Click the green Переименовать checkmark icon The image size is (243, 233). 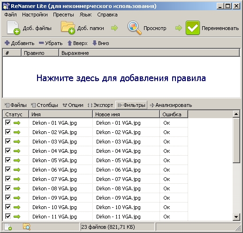click(193, 28)
